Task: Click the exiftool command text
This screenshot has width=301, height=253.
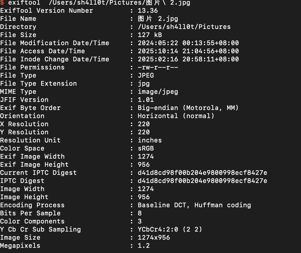Action: click(24, 3)
